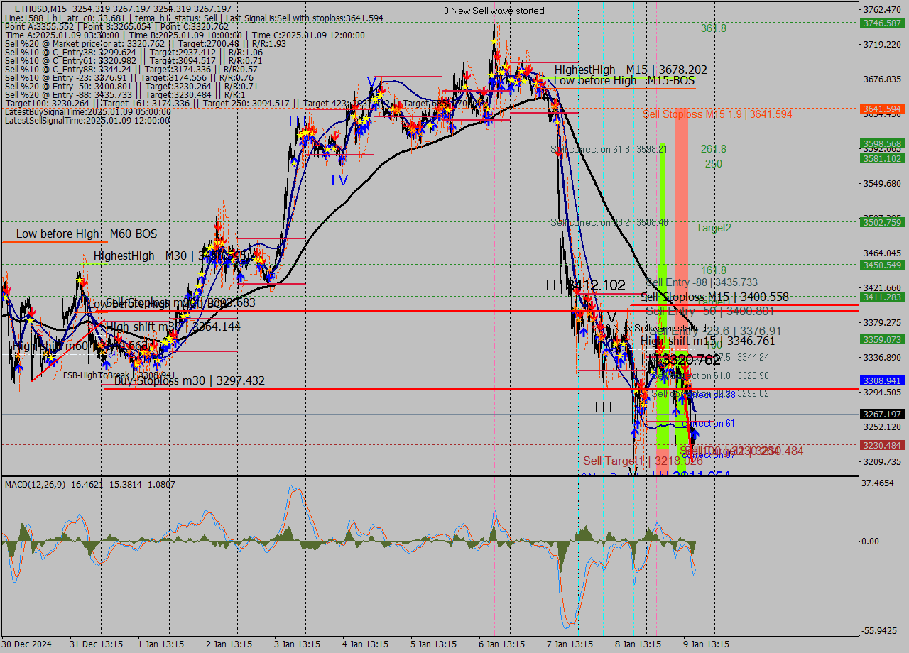Screen dimensions: 909x653
Task: Select the '161.8' extension level label
Action: pyautogui.click(x=714, y=270)
